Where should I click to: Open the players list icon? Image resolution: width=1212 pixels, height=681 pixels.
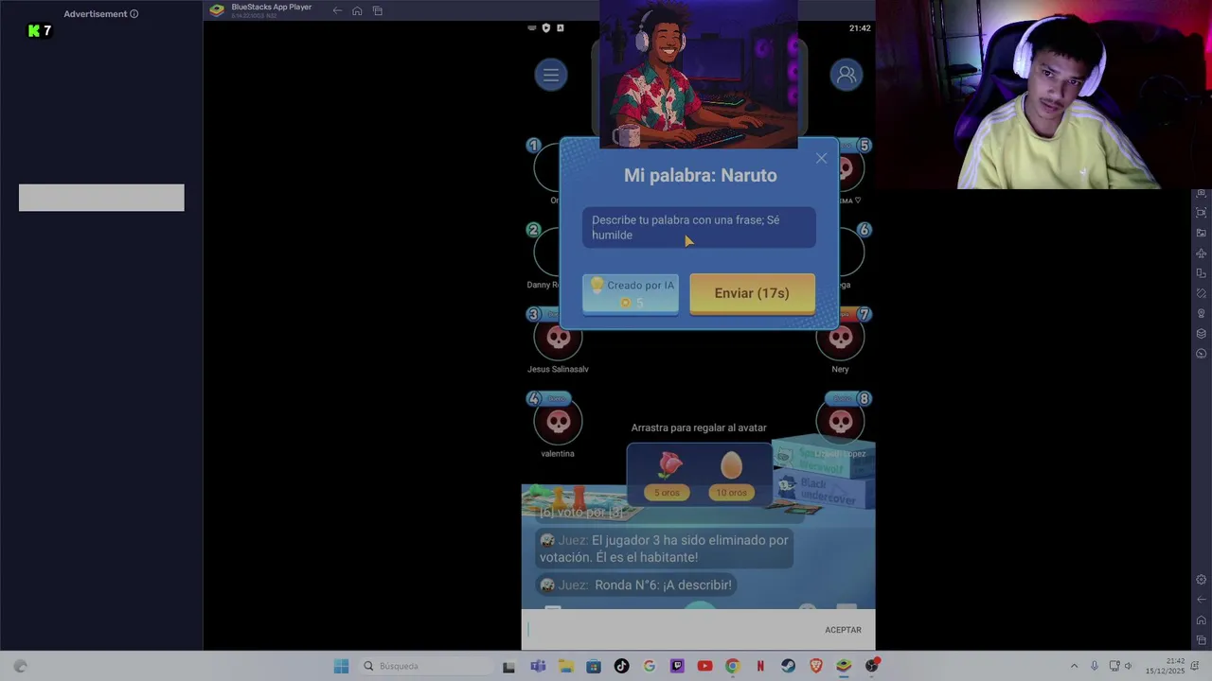(x=847, y=75)
